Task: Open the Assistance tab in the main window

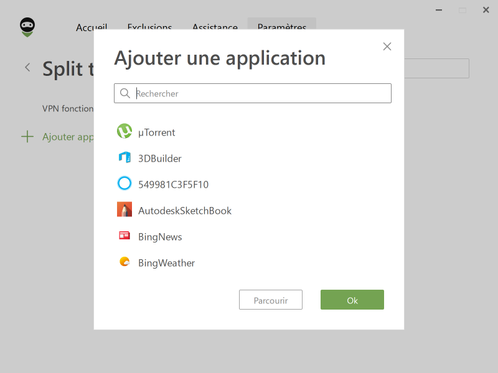Action: click(215, 26)
